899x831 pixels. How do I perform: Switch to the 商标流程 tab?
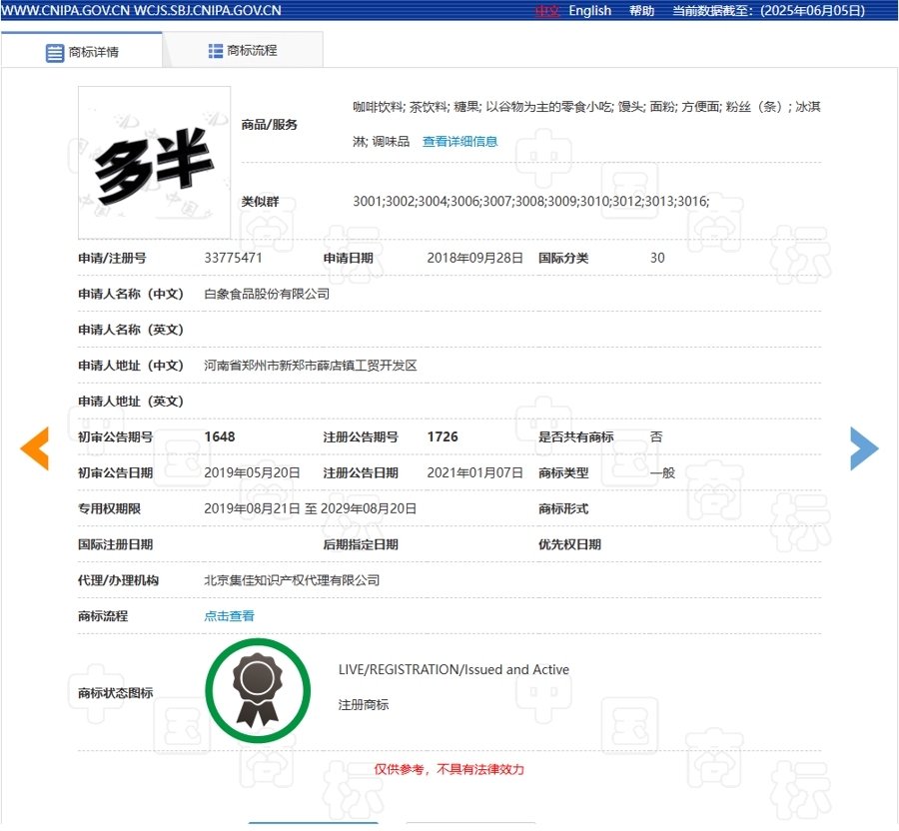tap(243, 50)
